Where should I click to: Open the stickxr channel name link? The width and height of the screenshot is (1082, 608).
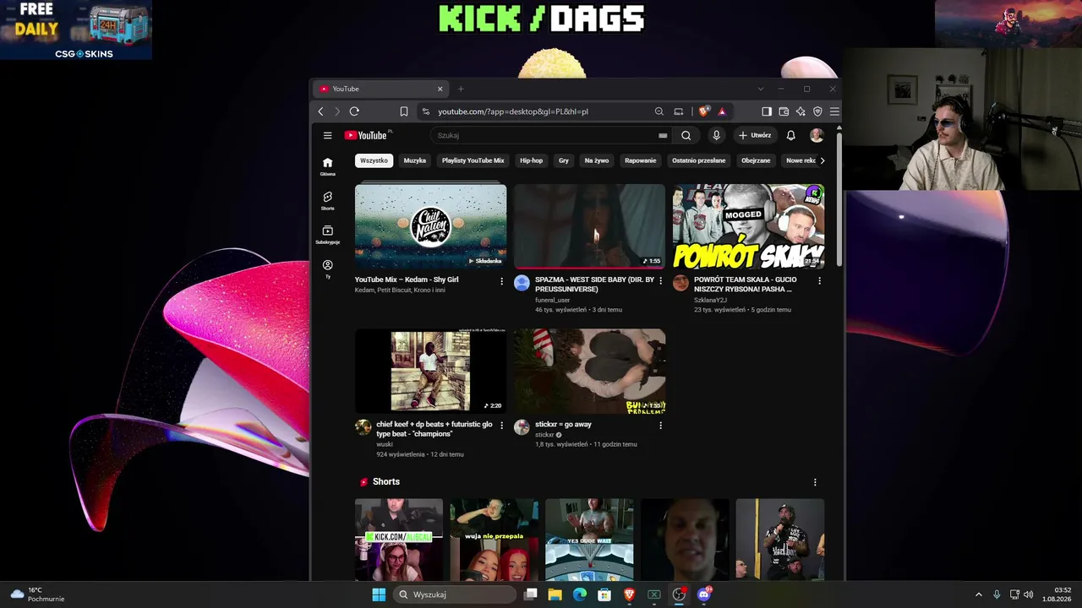click(x=544, y=435)
